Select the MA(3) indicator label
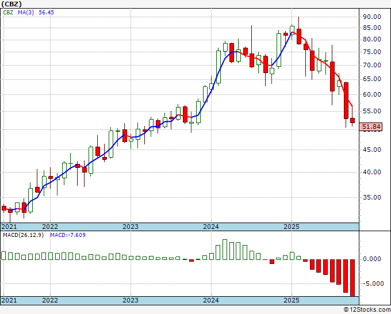Viewport: 391px width, 314px height. click(x=26, y=12)
